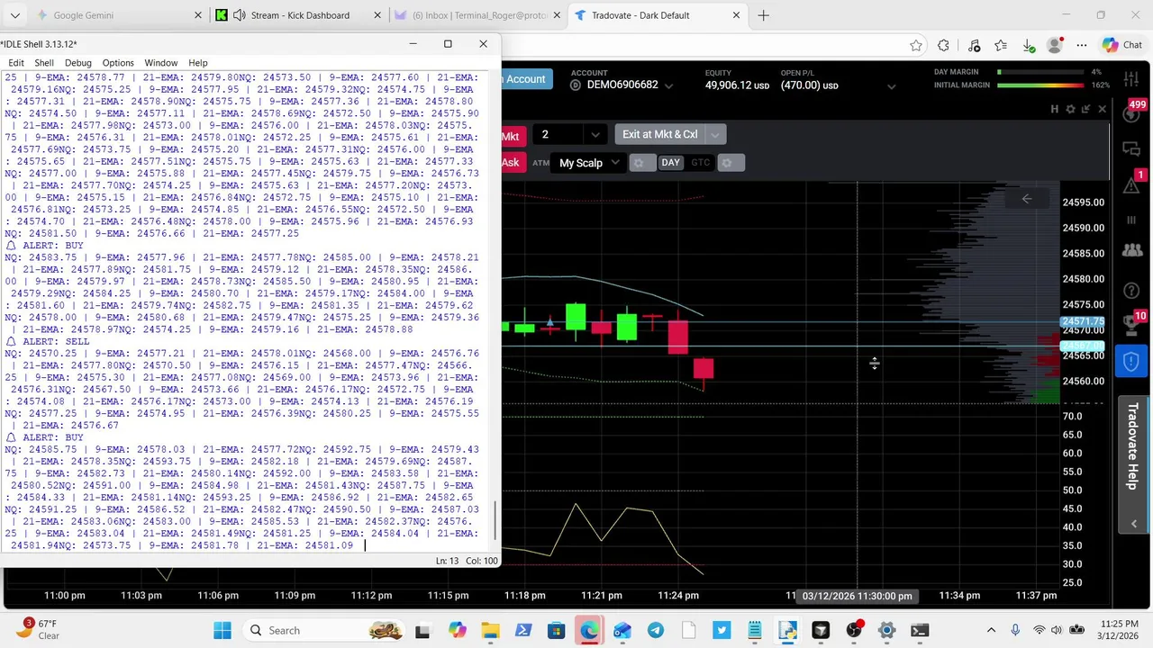Open new browser tab with plus button
1153x648 pixels.
pos(763,15)
